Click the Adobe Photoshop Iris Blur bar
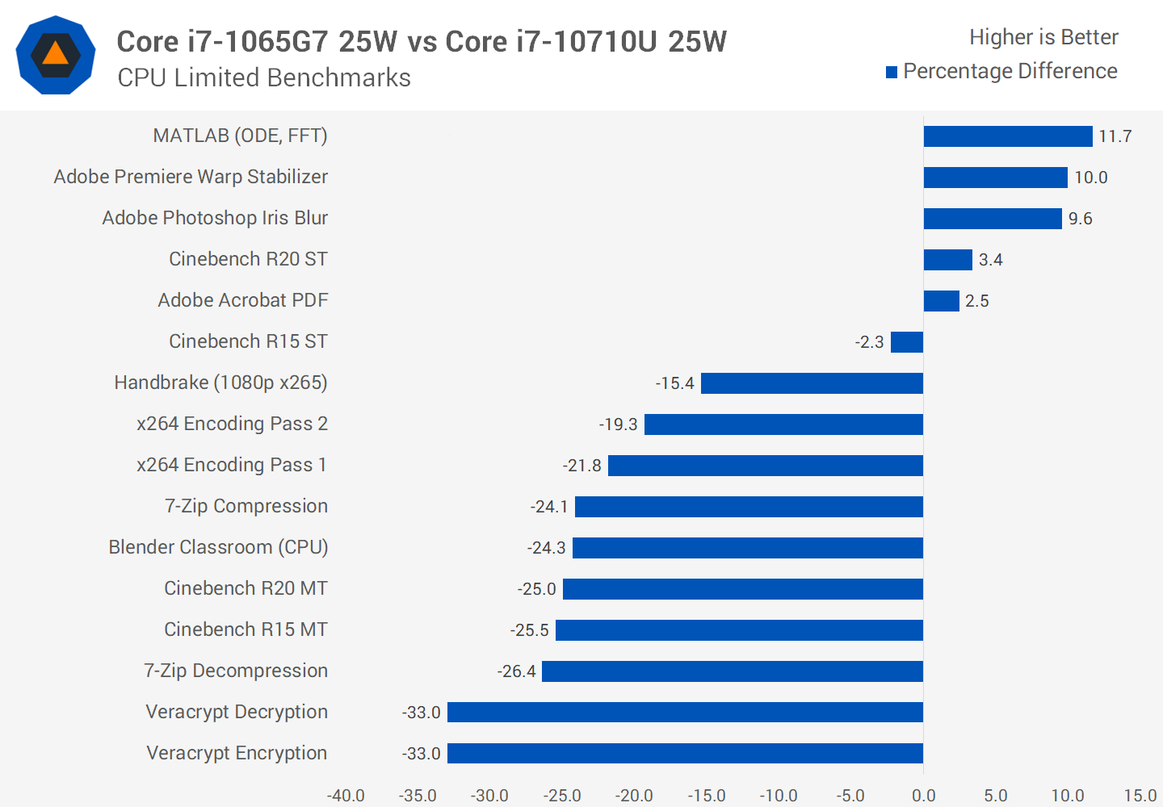This screenshot has width=1163, height=807. (x=992, y=219)
